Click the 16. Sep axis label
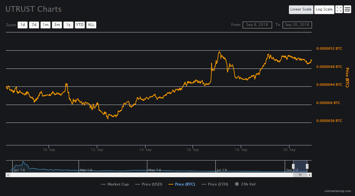Screen dimensions: 355x196 (193, 150)
